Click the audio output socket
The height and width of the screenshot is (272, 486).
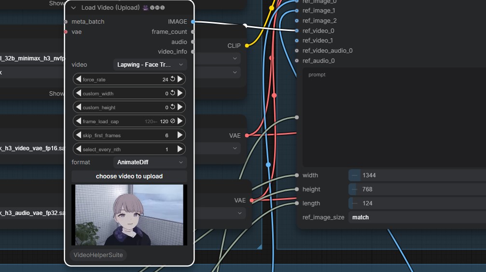[193, 42]
